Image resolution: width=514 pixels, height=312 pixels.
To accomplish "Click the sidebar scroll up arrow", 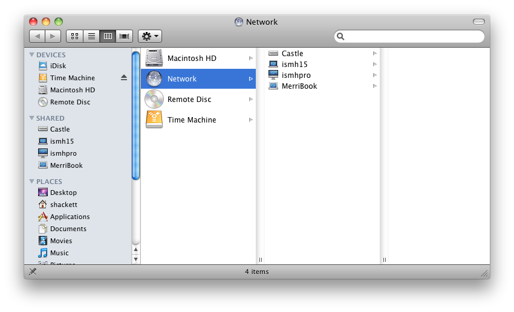I will pos(135,249).
